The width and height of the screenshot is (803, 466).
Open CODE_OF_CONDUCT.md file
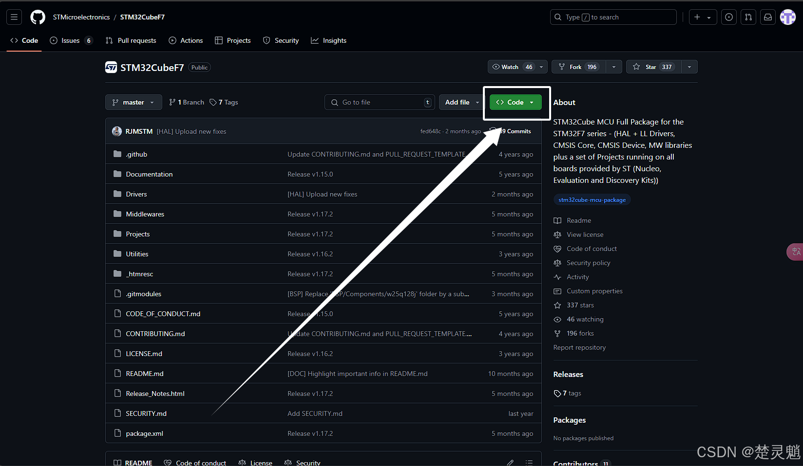(x=163, y=314)
